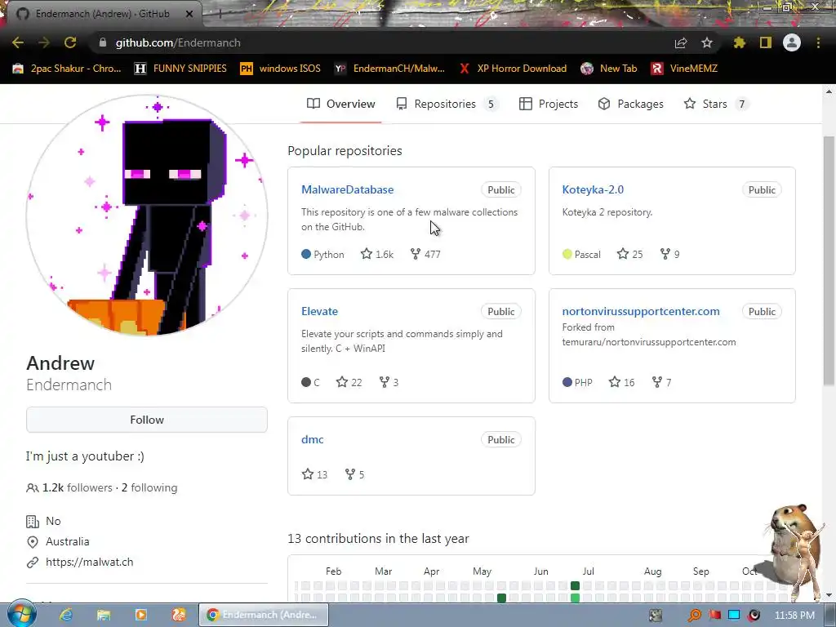View Elevate 3 forks
Image resolution: width=836 pixels, height=627 pixels.
click(389, 382)
